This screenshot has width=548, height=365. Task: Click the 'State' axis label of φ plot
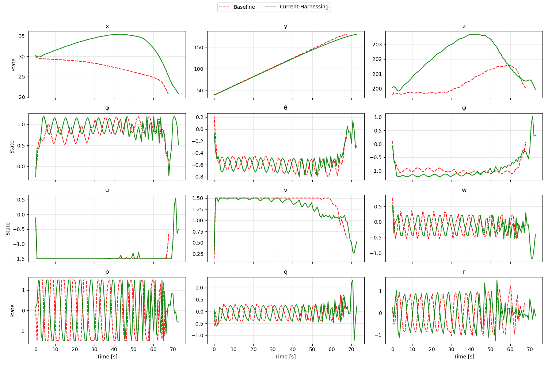[x=12, y=147]
